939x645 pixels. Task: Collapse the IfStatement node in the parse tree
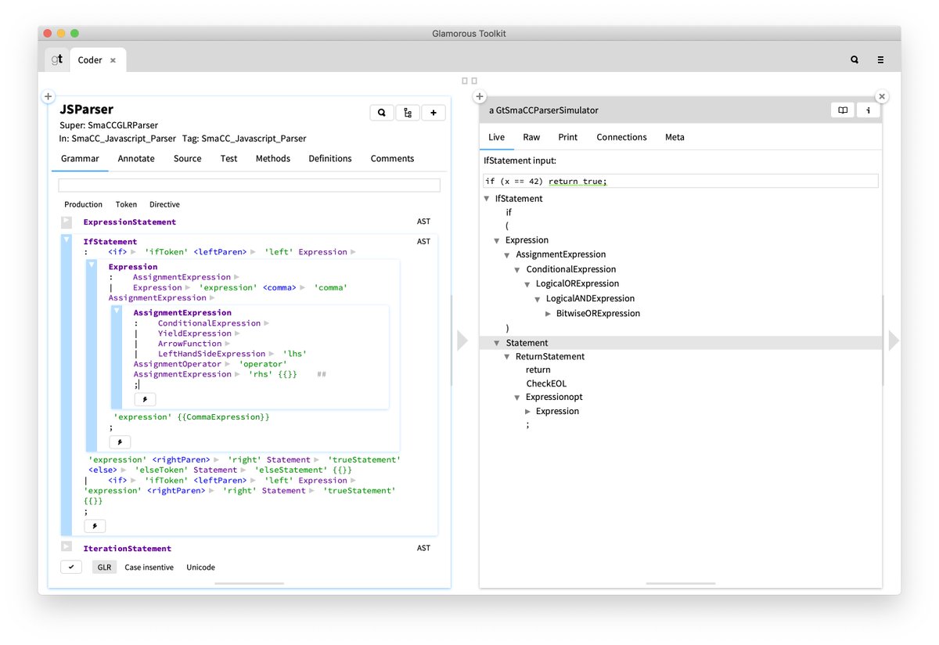(x=487, y=199)
